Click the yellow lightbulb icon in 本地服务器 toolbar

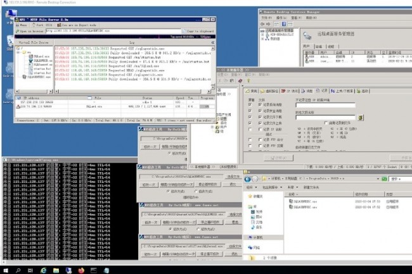pos(248,81)
